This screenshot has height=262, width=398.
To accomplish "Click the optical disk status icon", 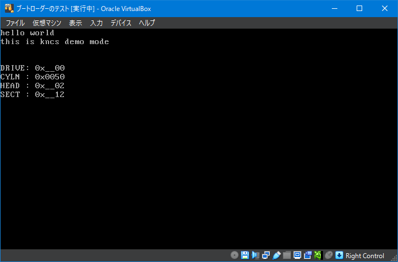I will point(234,255).
